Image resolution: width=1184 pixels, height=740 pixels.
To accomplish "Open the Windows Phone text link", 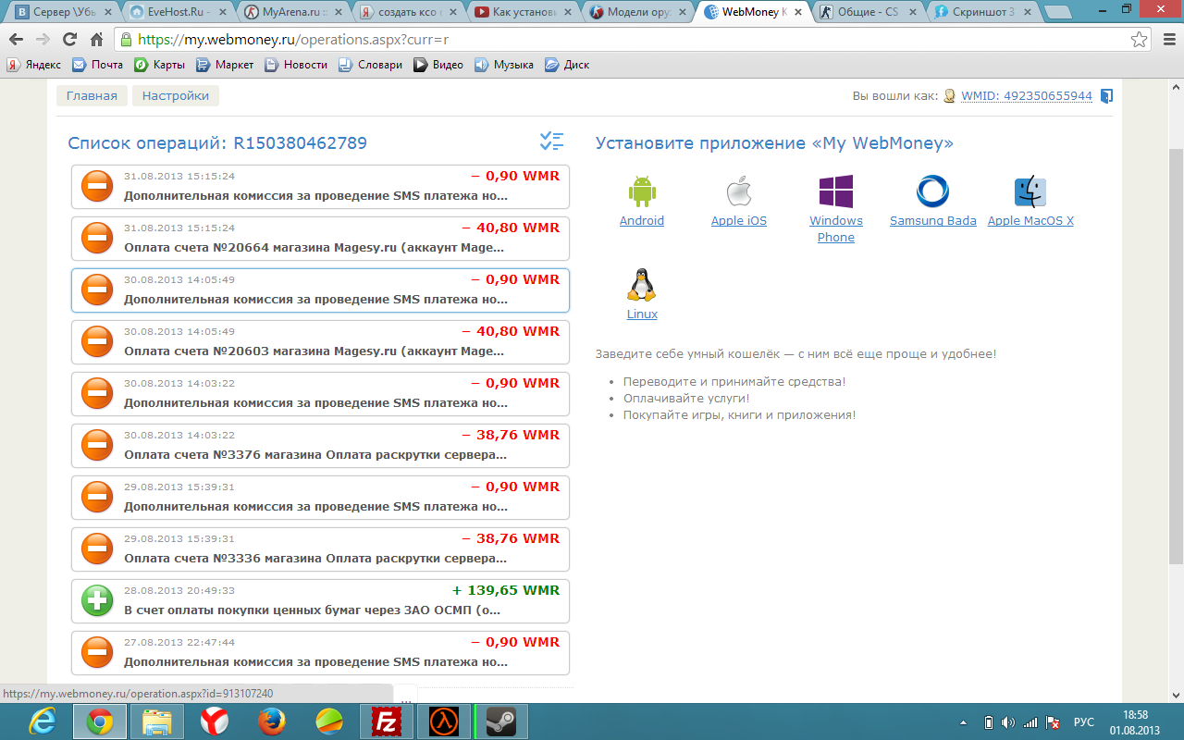I will click(836, 229).
